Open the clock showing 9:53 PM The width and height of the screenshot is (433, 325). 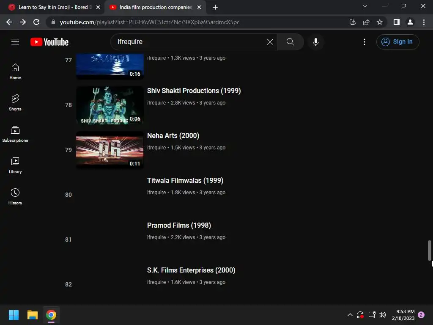pyautogui.click(x=403, y=315)
